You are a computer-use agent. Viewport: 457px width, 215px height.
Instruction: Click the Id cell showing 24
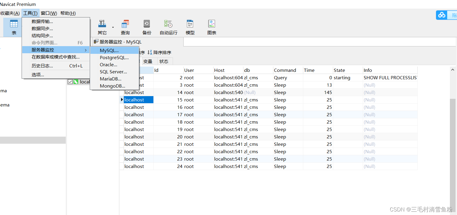click(168, 166)
